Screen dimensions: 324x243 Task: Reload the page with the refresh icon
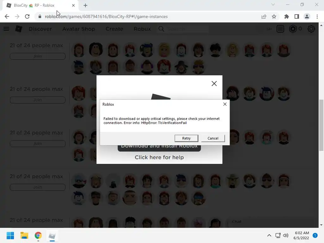[x=27, y=16]
